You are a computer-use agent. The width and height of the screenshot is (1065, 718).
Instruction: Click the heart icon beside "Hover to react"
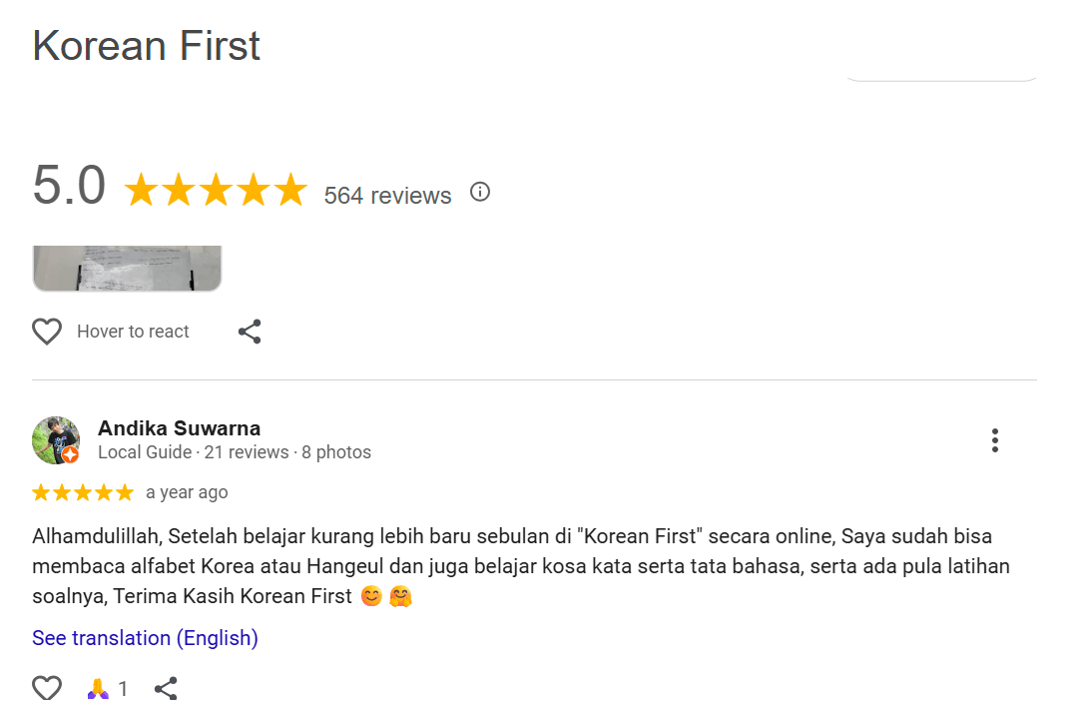click(x=47, y=332)
